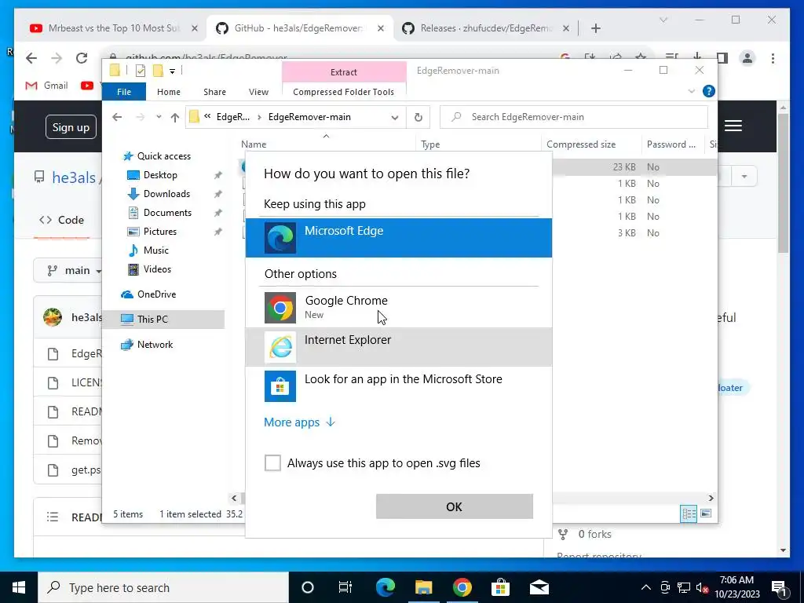804x603 pixels.
Task: Expand the address bar history dropdown
Action: click(395, 118)
